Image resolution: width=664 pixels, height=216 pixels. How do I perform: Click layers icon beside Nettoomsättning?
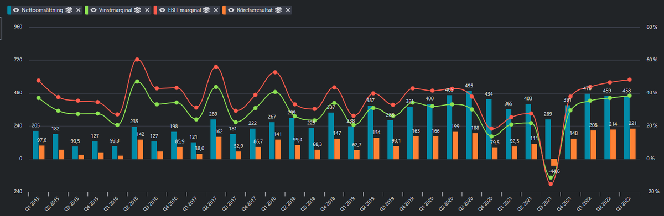[69, 10]
